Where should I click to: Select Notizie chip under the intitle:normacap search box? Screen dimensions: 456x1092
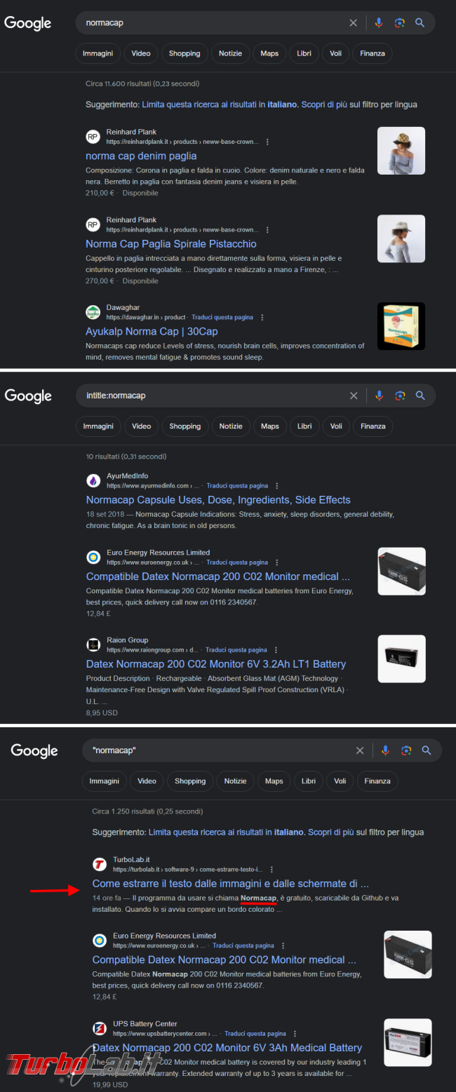(231, 426)
